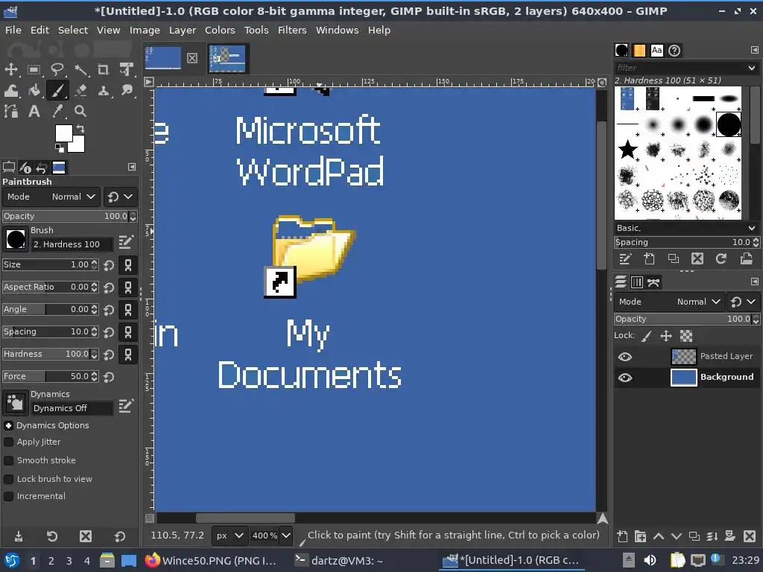Viewport: 763px width, 572px height.
Task: Toggle visibility of Pasted Layer
Action: [625, 357]
